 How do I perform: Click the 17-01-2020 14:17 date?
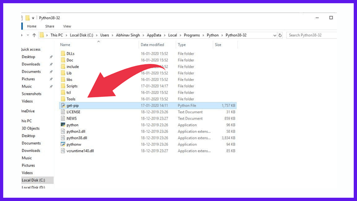(154, 86)
